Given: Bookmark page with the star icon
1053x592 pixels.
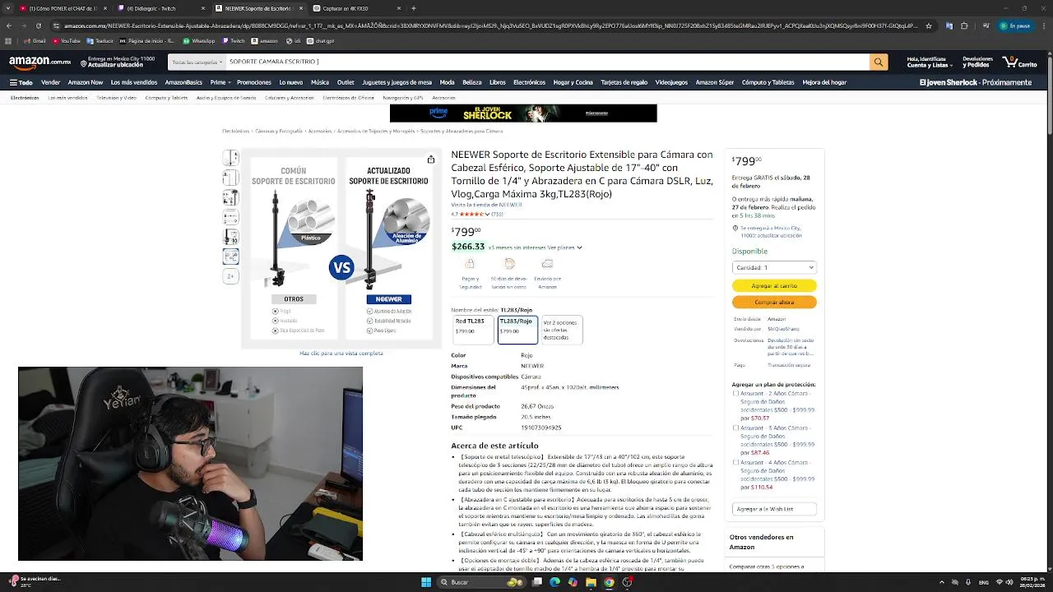Looking at the screenshot, I should point(929,25).
